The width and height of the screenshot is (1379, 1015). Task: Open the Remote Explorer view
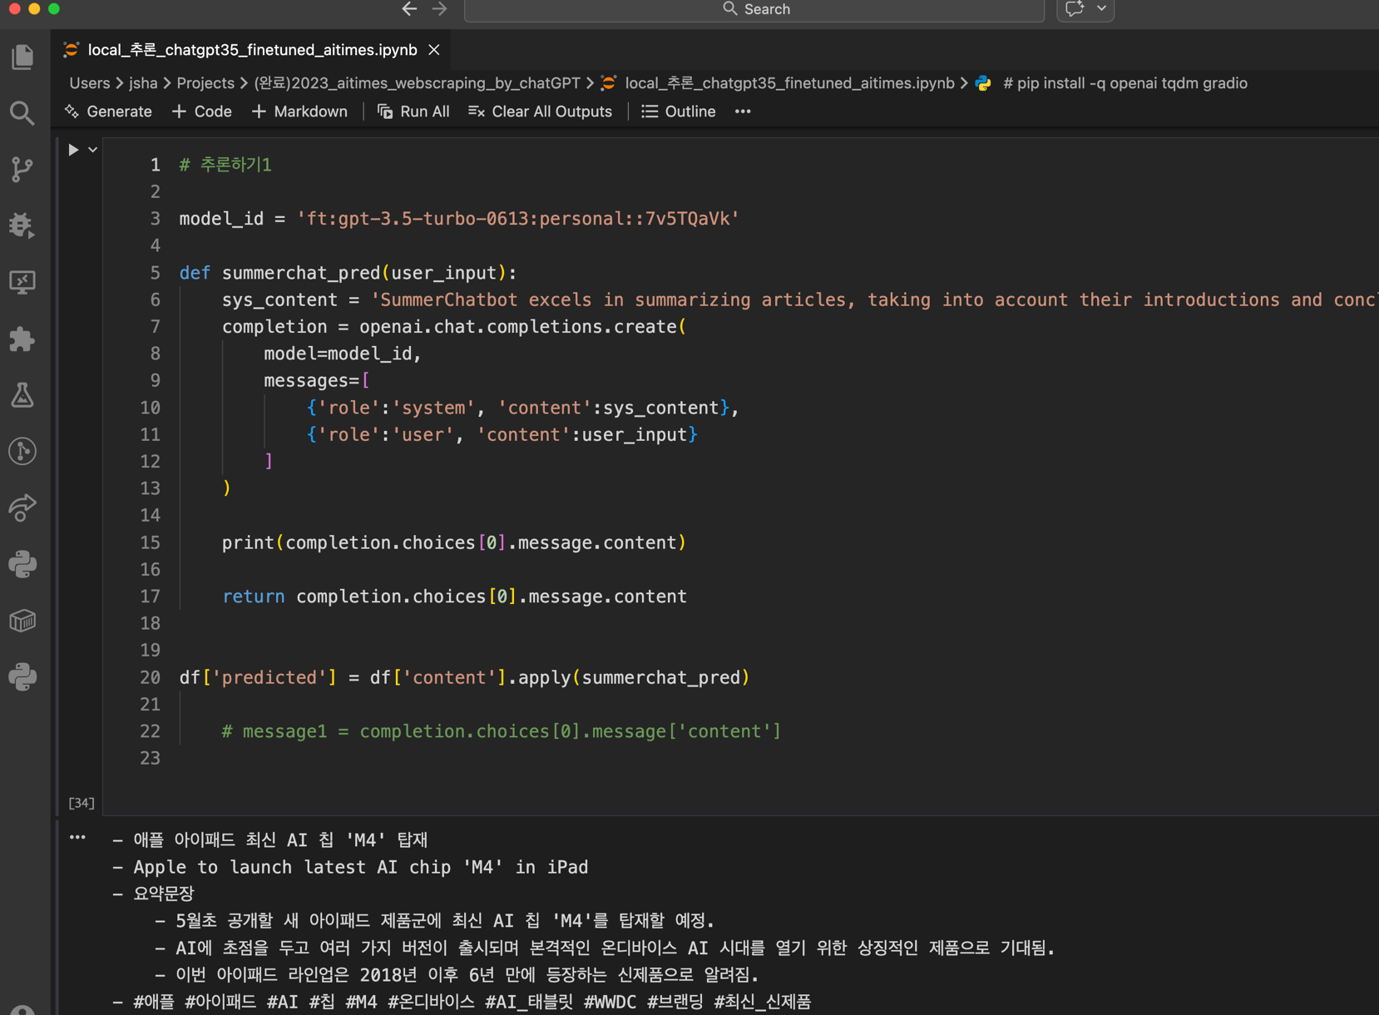click(x=22, y=282)
